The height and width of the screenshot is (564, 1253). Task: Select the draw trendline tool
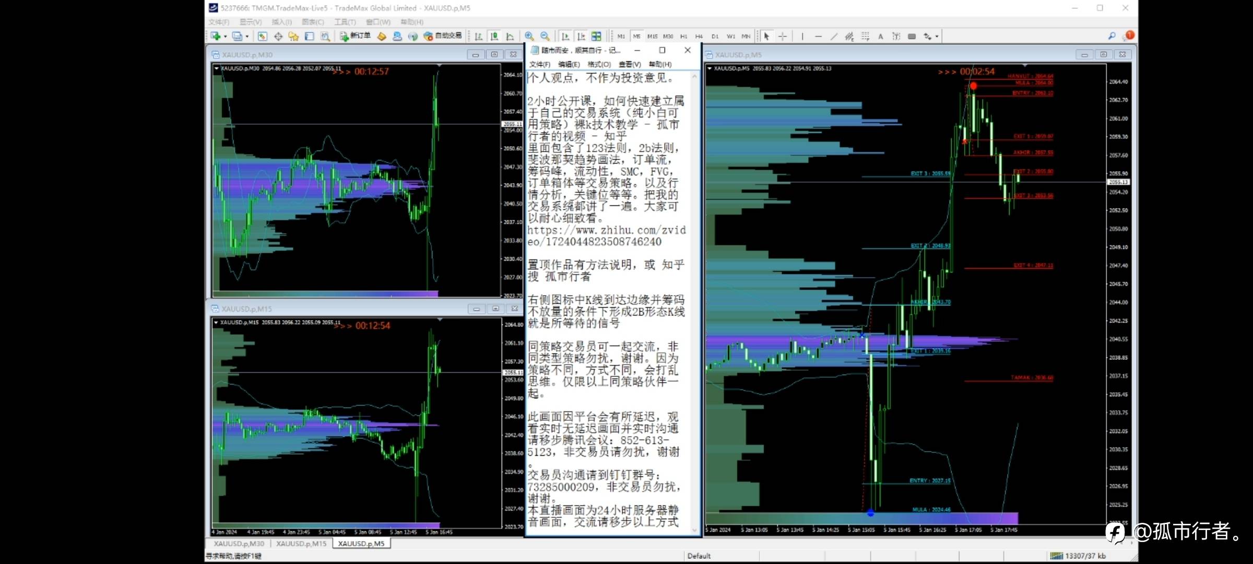pos(834,36)
